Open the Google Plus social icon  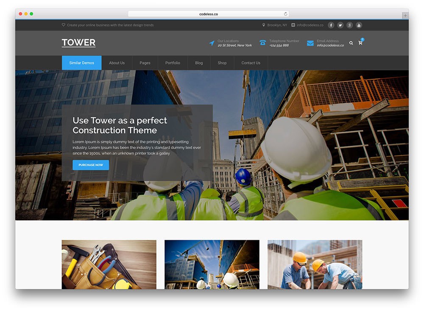click(350, 25)
